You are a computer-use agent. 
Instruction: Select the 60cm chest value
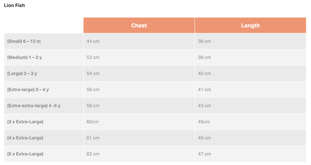coord(93,122)
